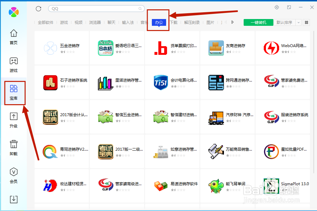Open the 爱语吧日语三 app icon

tap(106, 48)
